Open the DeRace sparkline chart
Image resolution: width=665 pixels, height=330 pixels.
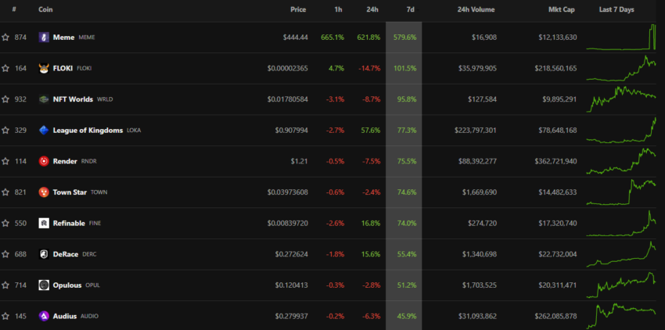[x=621, y=254]
